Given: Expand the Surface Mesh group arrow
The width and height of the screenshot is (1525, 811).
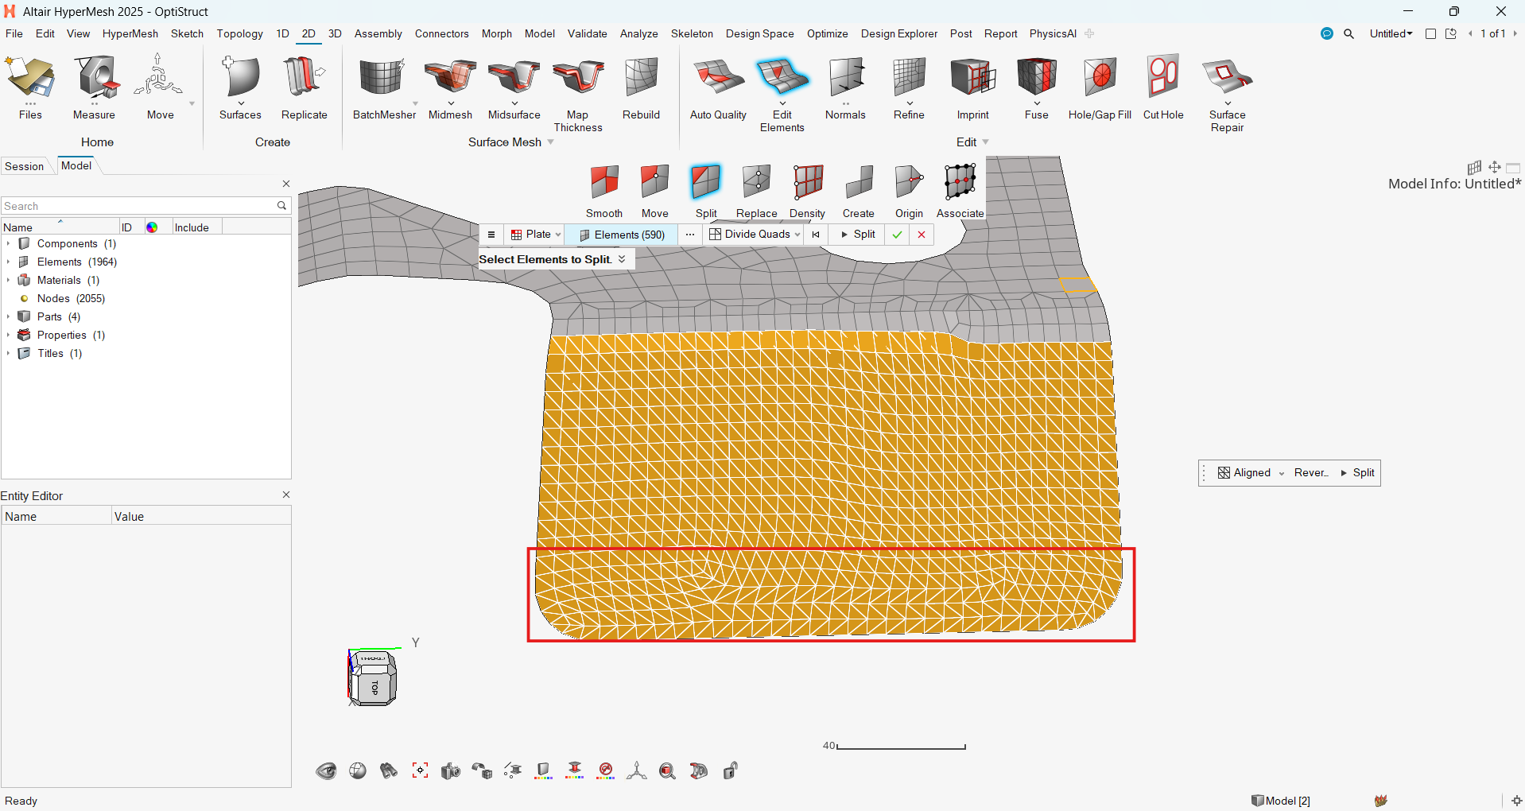Looking at the screenshot, I should pos(550,142).
